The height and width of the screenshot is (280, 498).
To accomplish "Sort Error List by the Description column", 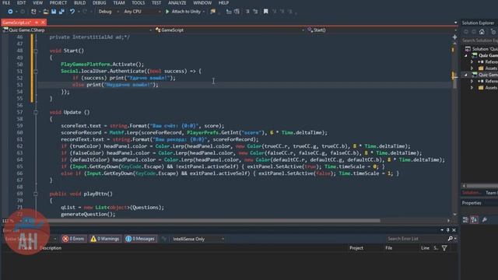I will click(x=51, y=248).
